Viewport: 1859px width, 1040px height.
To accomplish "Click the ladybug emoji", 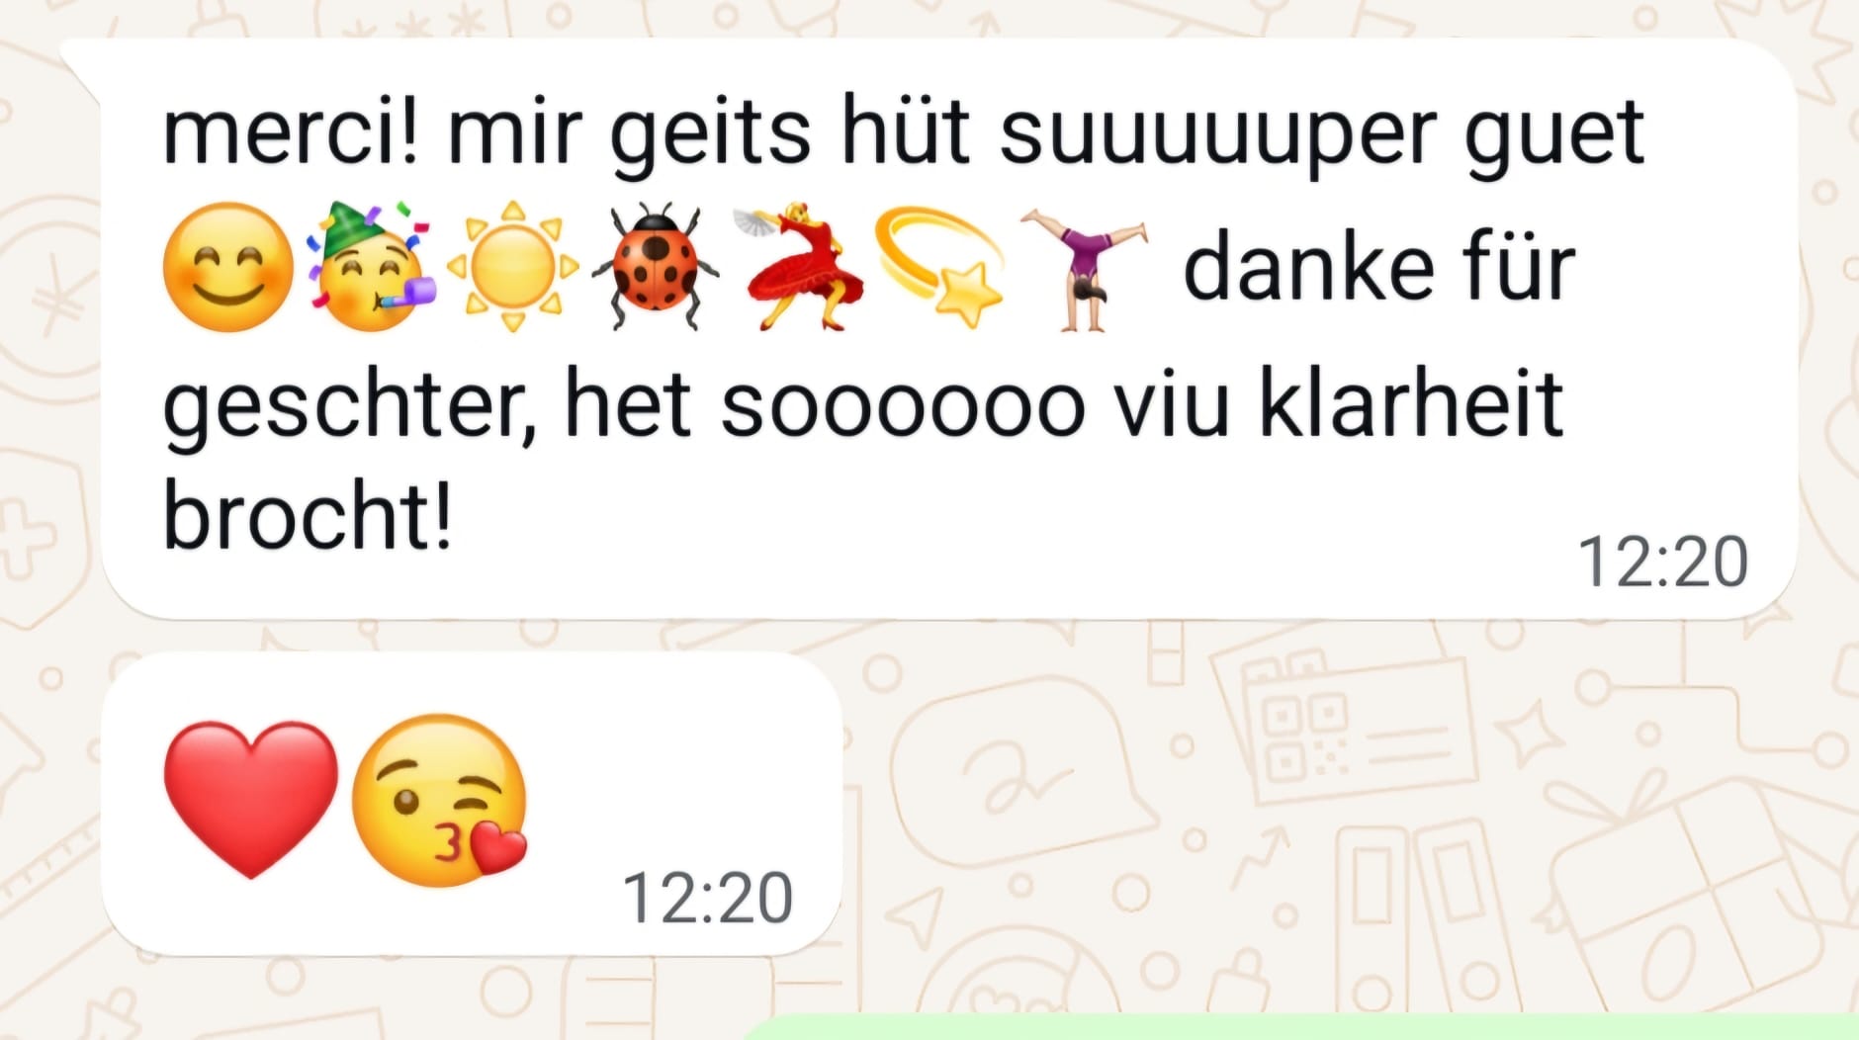I will [x=655, y=267].
